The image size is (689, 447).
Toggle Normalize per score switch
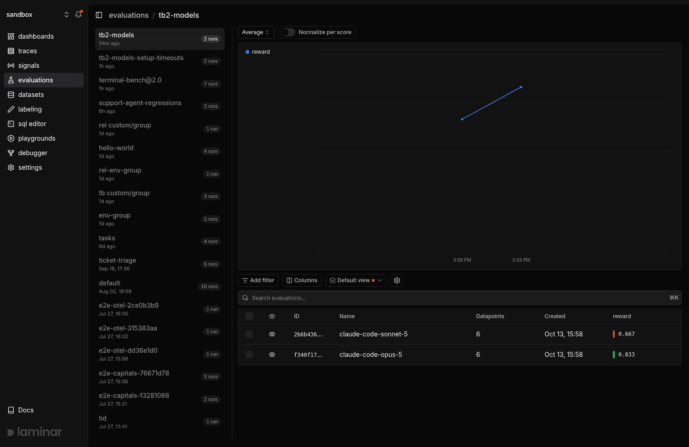pyautogui.click(x=288, y=32)
